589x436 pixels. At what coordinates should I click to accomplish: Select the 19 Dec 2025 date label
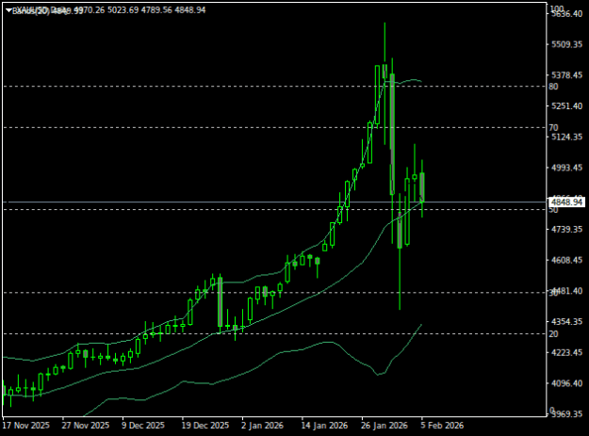[205, 426]
